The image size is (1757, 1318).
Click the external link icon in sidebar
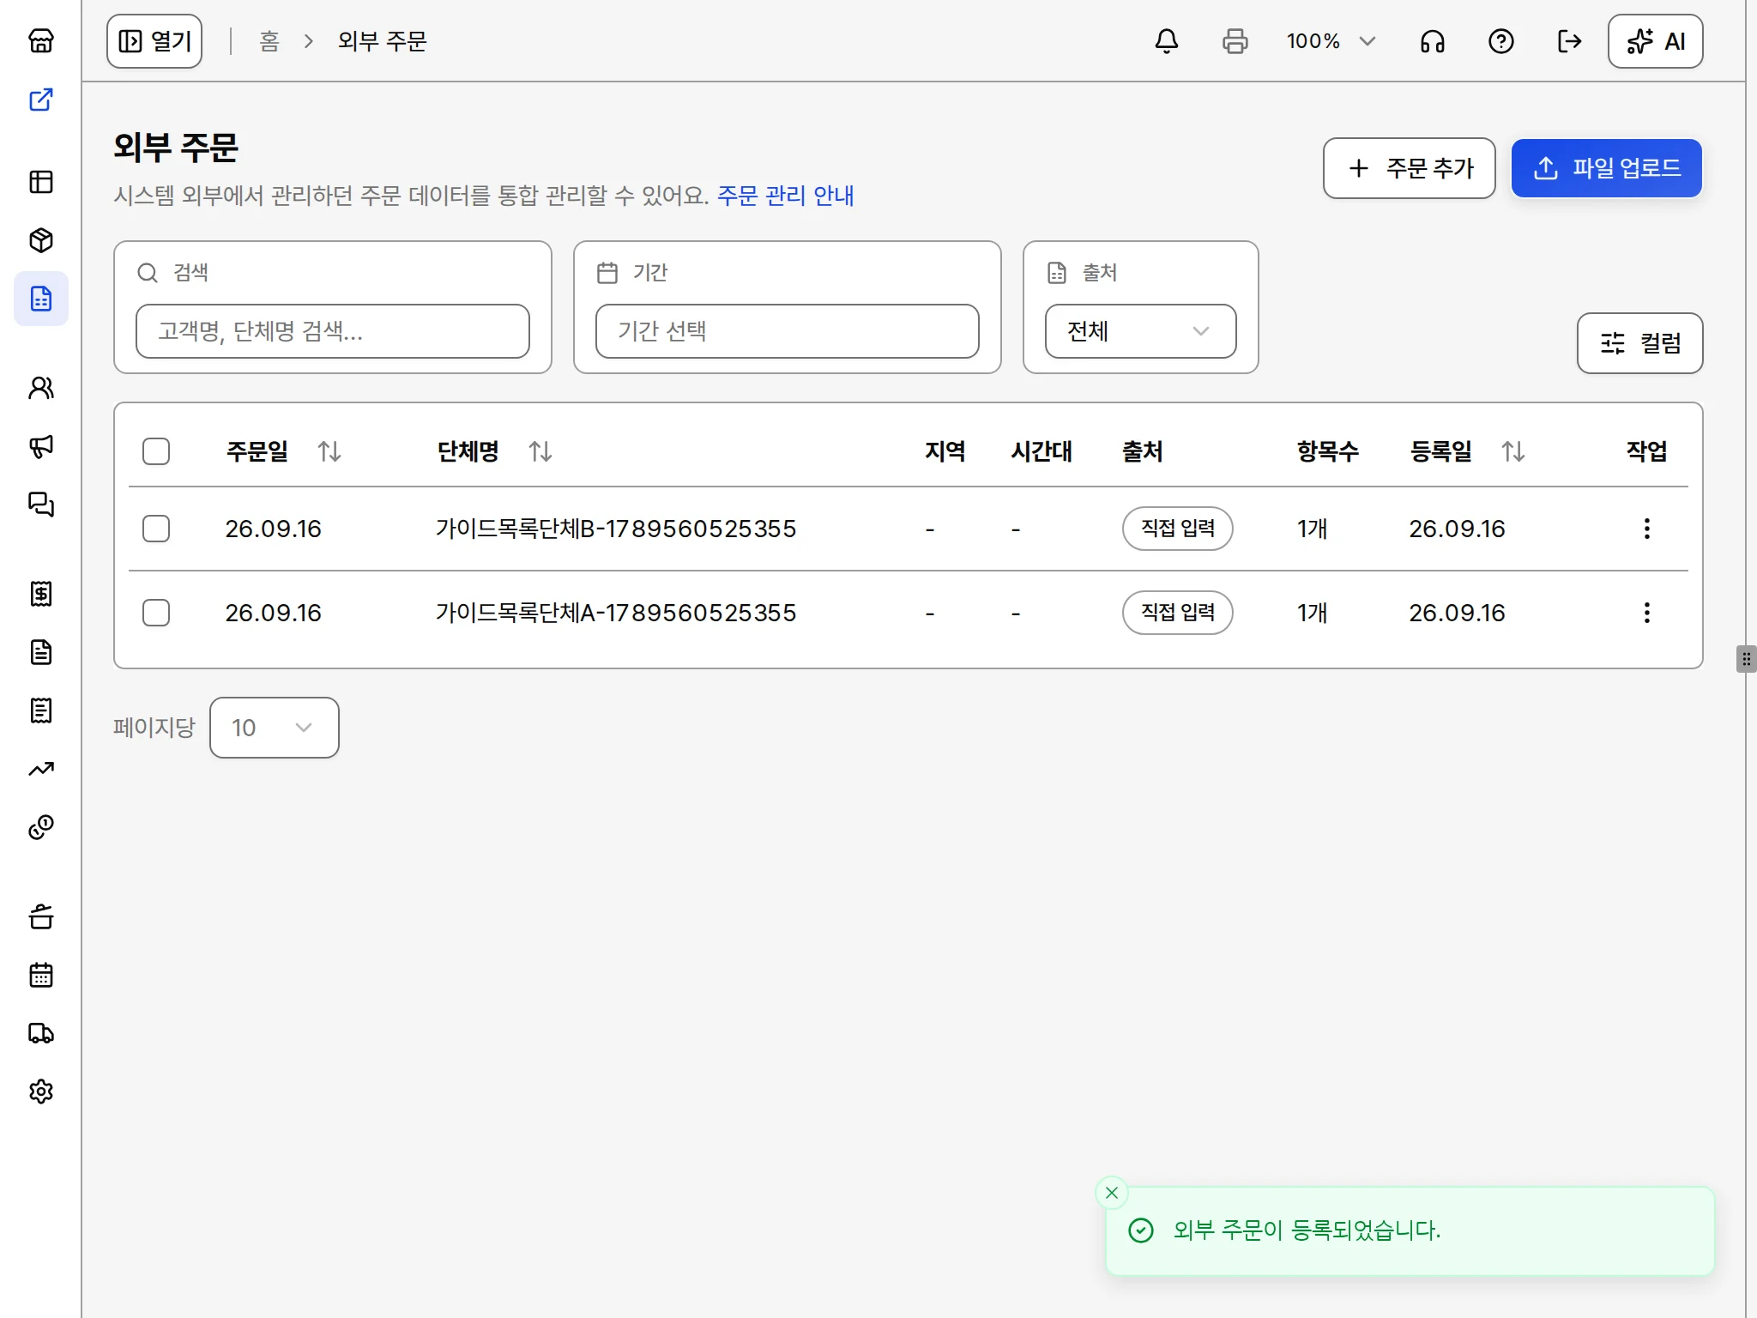41,100
